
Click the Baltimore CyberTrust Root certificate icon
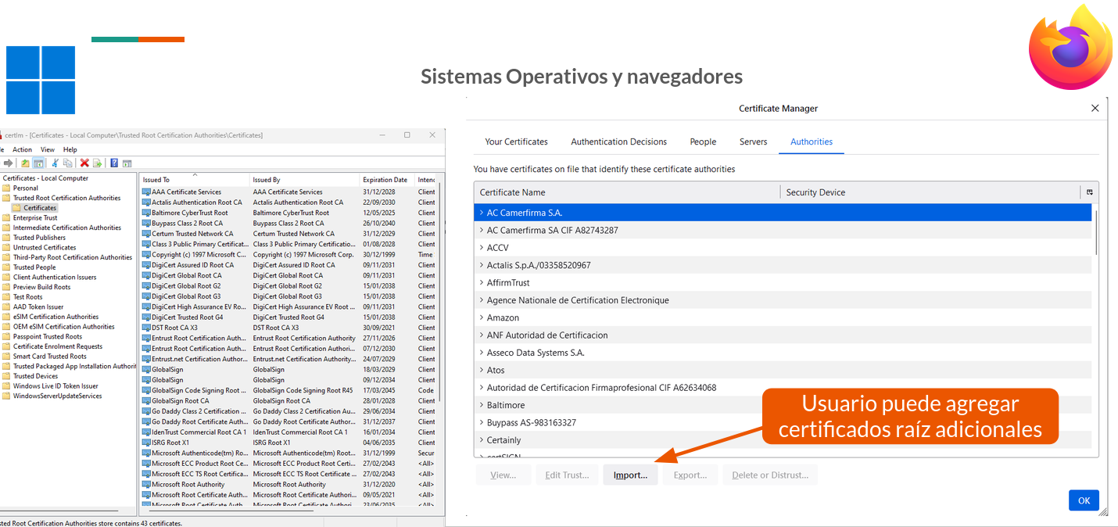point(146,213)
